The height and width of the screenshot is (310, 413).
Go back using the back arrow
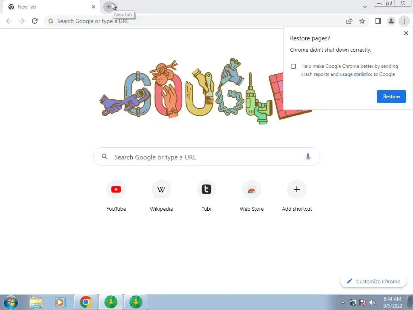click(9, 21)
